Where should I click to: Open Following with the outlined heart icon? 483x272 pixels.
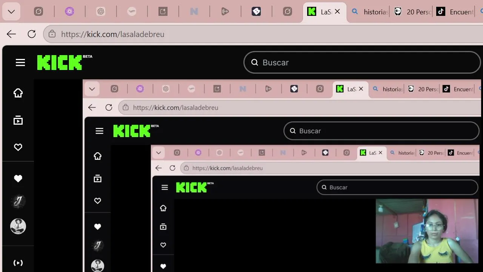pyautogui.click(x=18, y=147)
